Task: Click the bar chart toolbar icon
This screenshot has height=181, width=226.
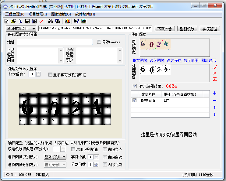Action: coord(67,21)
